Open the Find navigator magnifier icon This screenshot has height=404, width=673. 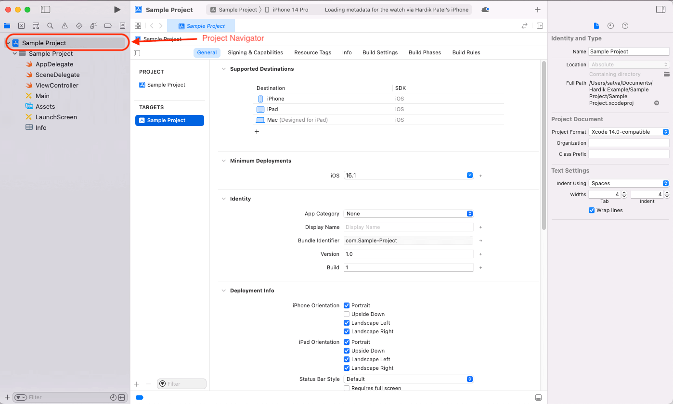(x=50, y=26)
